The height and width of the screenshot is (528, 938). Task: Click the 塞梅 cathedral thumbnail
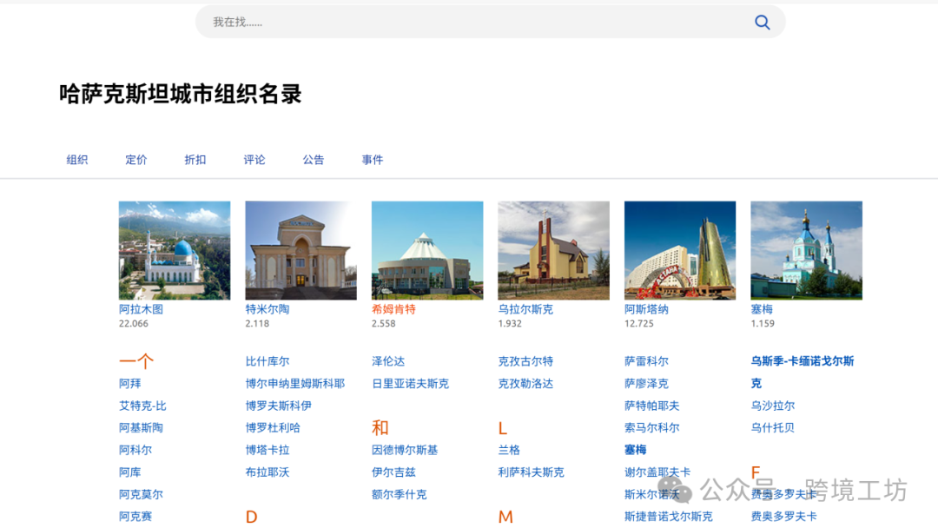[806, 249]
